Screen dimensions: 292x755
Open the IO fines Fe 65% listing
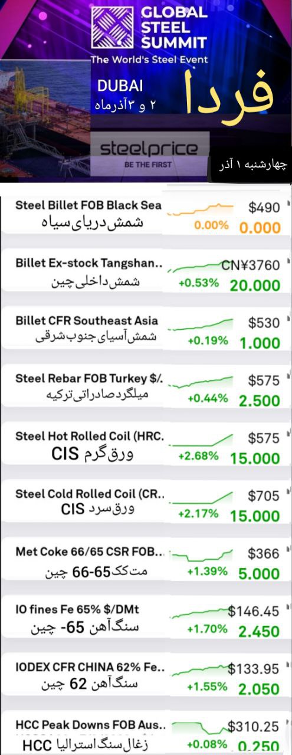coord(146,619)
